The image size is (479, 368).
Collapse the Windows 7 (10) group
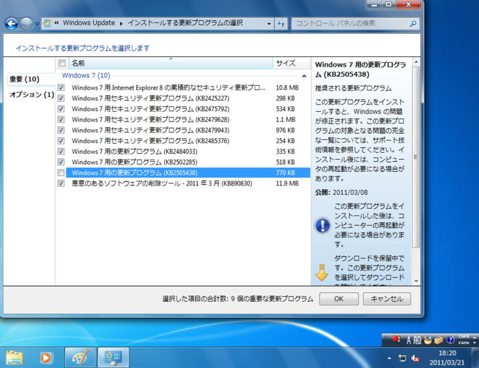tap(304, 76)
